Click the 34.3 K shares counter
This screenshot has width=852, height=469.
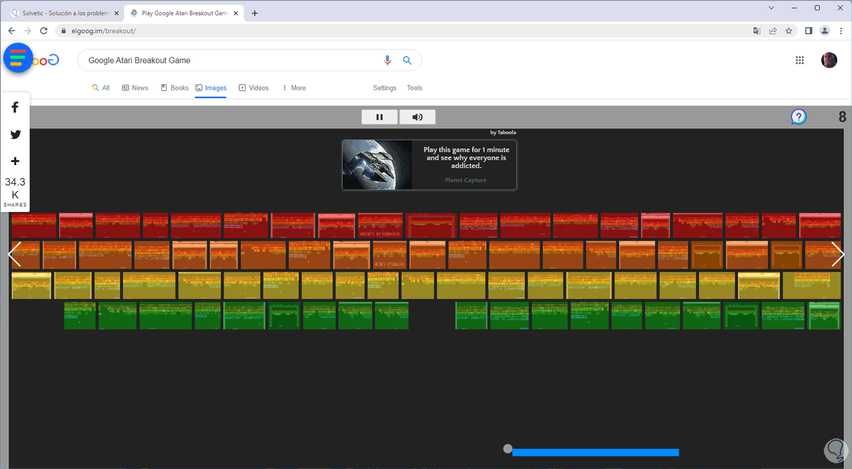15,192
